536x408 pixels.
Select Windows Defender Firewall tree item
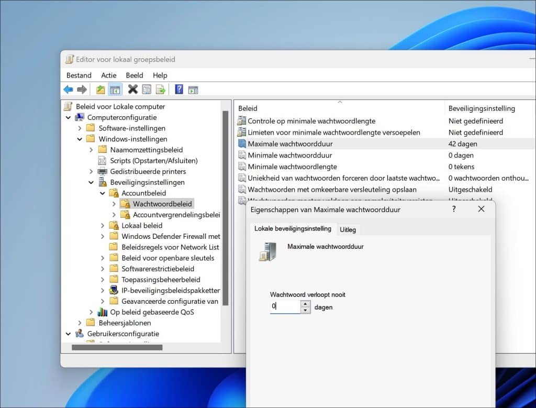(171, 236)
